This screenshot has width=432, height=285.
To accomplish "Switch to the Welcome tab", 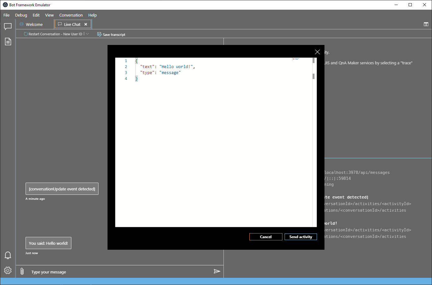I will point(35,24).
